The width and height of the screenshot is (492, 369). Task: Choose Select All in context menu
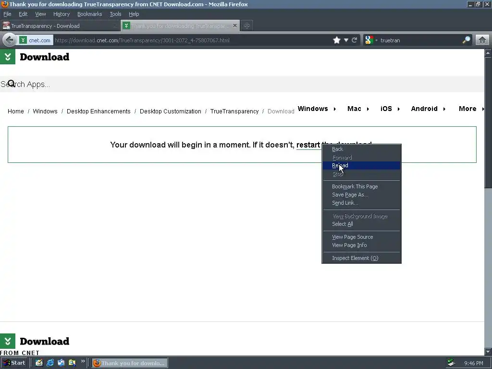coord(361,224)
